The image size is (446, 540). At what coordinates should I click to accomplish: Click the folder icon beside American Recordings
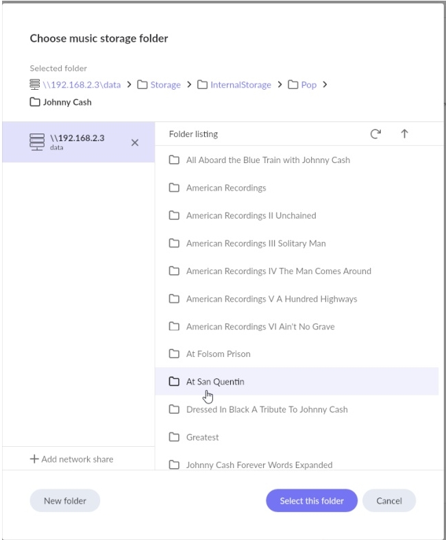(x=174, y=188)
